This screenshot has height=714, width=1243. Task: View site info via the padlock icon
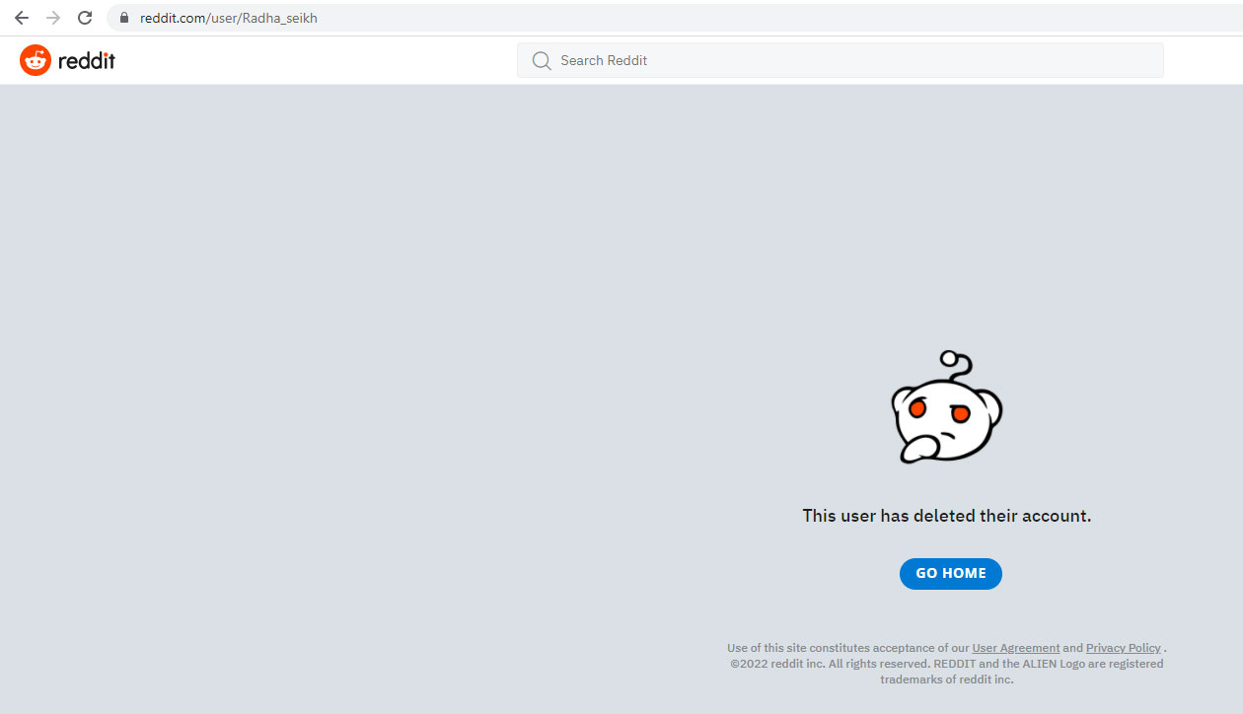click(124, 18)
